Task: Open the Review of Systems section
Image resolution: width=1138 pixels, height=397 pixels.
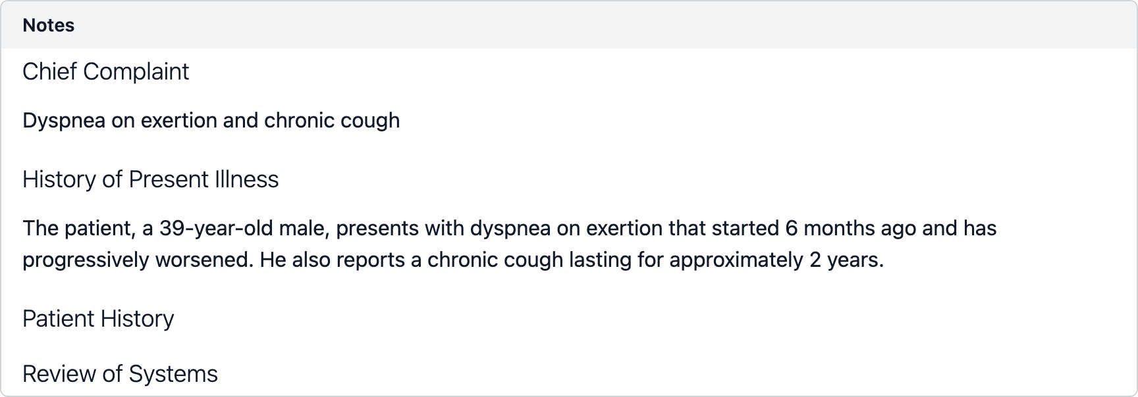Action: [x=120, y=373]
